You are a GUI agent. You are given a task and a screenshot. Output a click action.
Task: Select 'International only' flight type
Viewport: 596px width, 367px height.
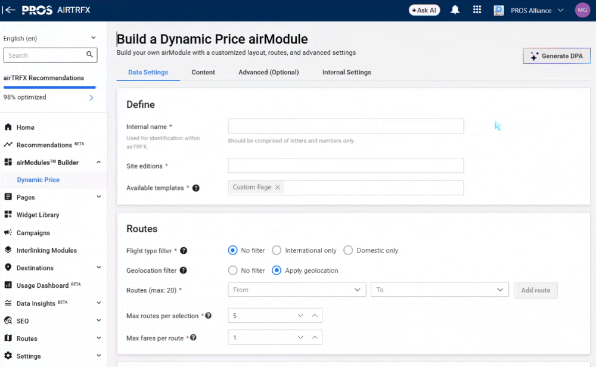coord(277,250)
